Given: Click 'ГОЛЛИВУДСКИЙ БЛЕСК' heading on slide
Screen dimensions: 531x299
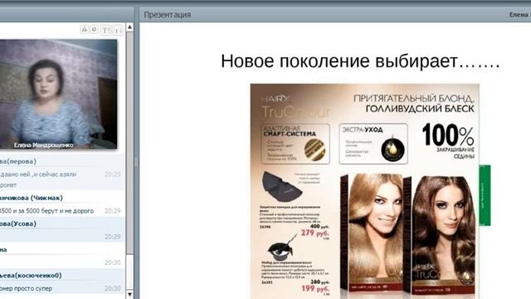Looking at the screenshot, I should [420, 109].
